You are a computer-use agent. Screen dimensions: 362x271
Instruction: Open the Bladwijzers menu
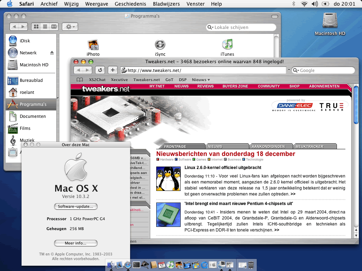tap(166, 4)
